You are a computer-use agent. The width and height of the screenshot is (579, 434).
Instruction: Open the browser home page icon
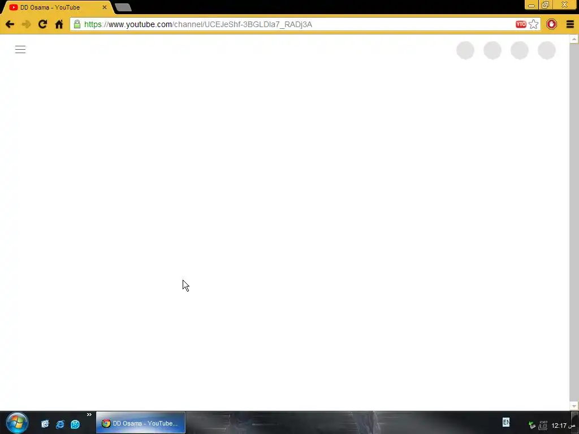coord(59,24)
